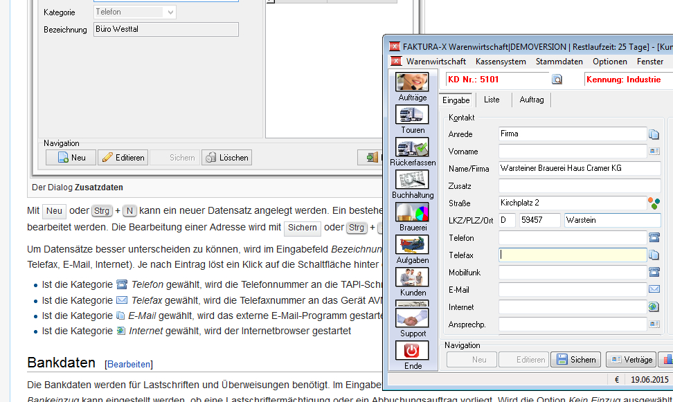Click the inline Sichern button in the article text
The image size is (673, 402).
click(302, 228)
